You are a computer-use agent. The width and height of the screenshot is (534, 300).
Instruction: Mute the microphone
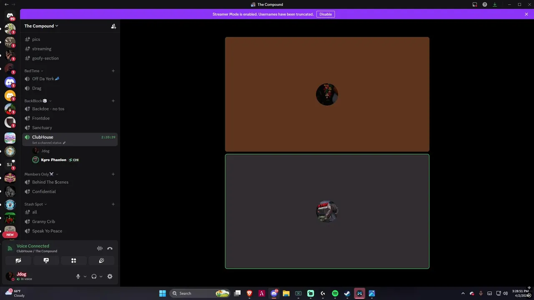(x=78, y=276)
